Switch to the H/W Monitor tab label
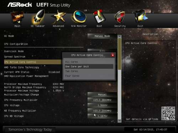This screenshot has width=178, height=133. tap(79, 26)
